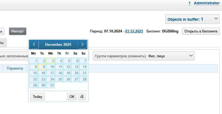222x114 pixels.
Task: Confirm date with OK button
Action: (72, 97)
